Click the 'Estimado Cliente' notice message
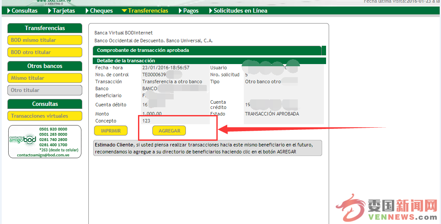Image resolution: width=441 pixels, height=224 pixels. [208, 148]
